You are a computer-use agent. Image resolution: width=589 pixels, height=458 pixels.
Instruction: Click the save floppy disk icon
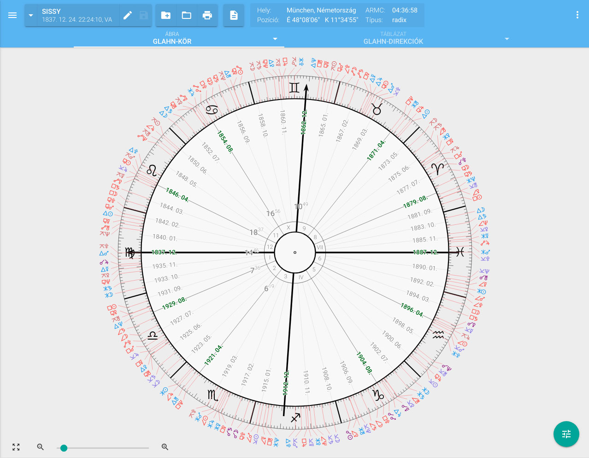point(144,15)
